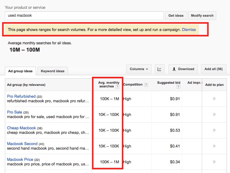
Task: Add Pro Refurbished group to plan arrow
Action: [214, 99]
